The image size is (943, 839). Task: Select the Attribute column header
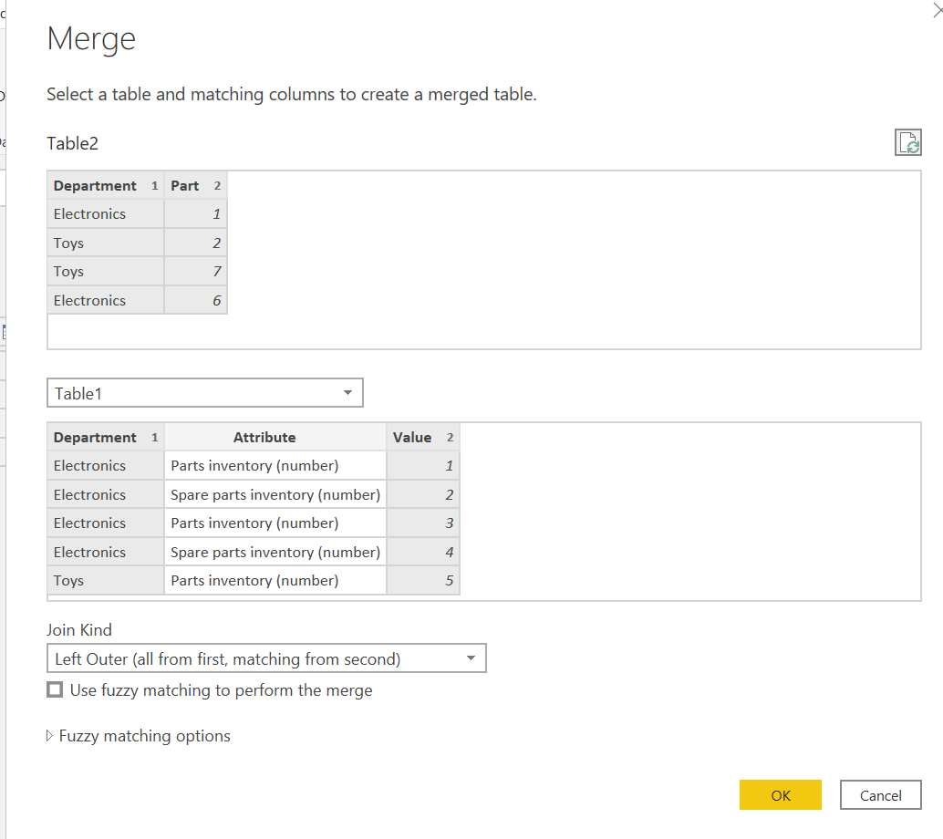point(275,437)
